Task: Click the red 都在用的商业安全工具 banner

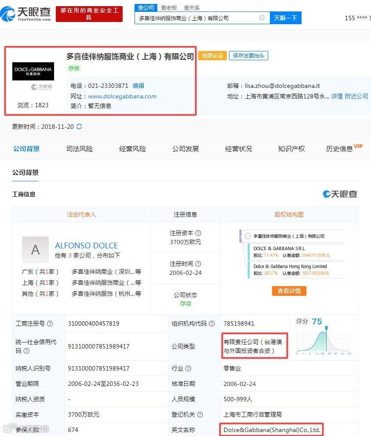Action: (x=89, y=14)
